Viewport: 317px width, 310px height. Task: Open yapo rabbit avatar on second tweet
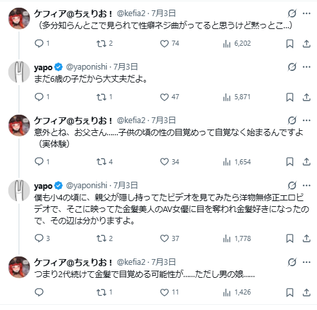(x=19, y=72)
